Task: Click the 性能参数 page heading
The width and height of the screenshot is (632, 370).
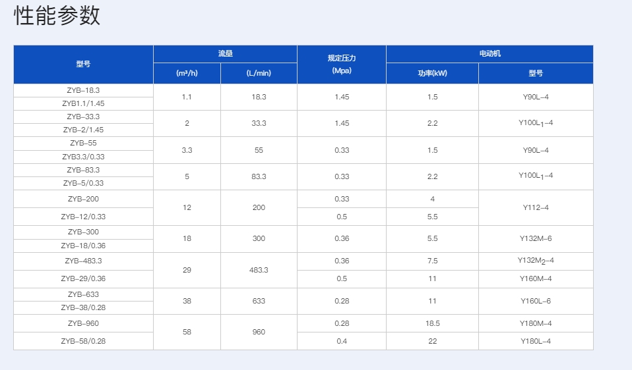Action: [57, 16]
